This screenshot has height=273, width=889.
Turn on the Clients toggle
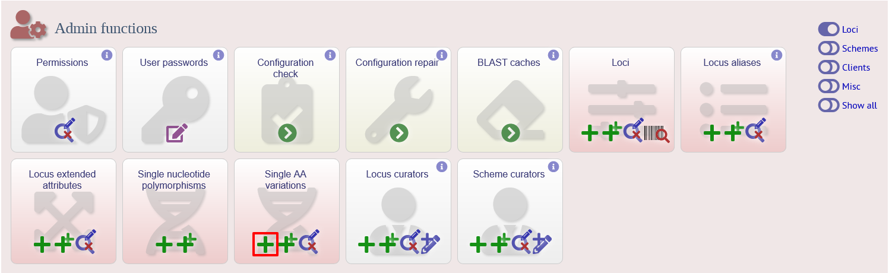(x=828, y=67)
